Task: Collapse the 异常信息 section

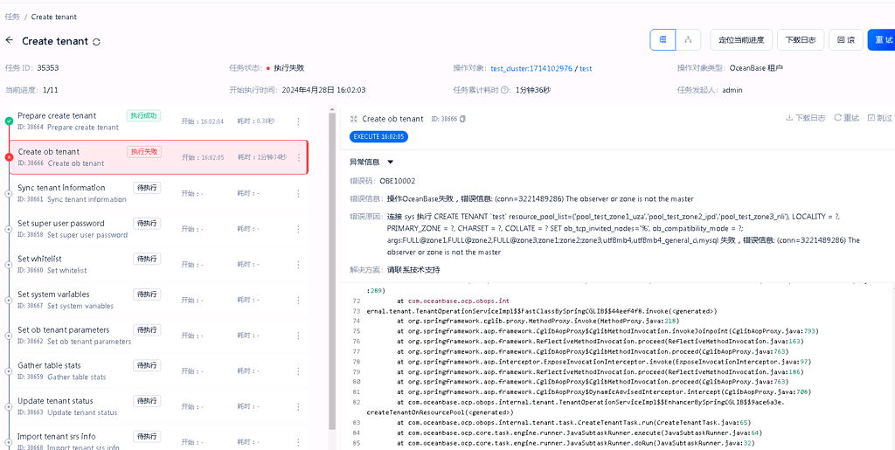Action: [391, 162]
